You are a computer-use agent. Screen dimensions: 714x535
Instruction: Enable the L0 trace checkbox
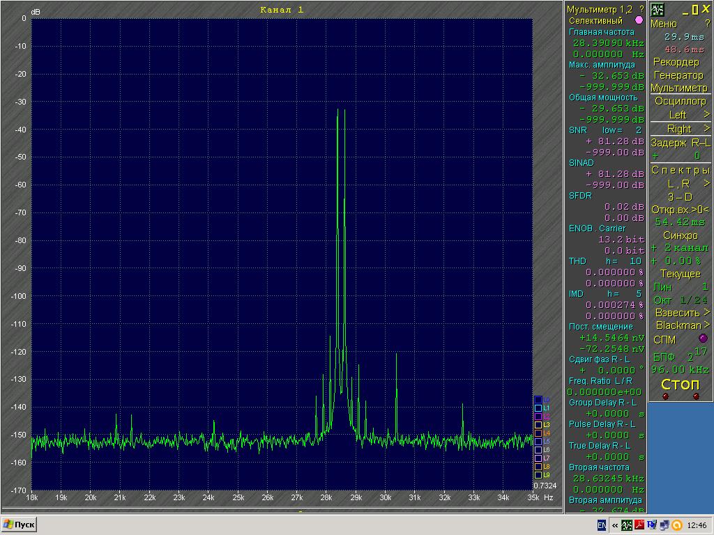(x=538, y=399)
